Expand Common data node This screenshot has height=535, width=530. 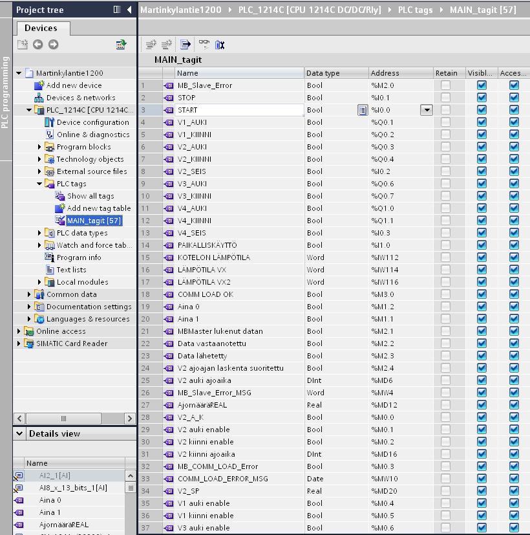coord(29,294)
